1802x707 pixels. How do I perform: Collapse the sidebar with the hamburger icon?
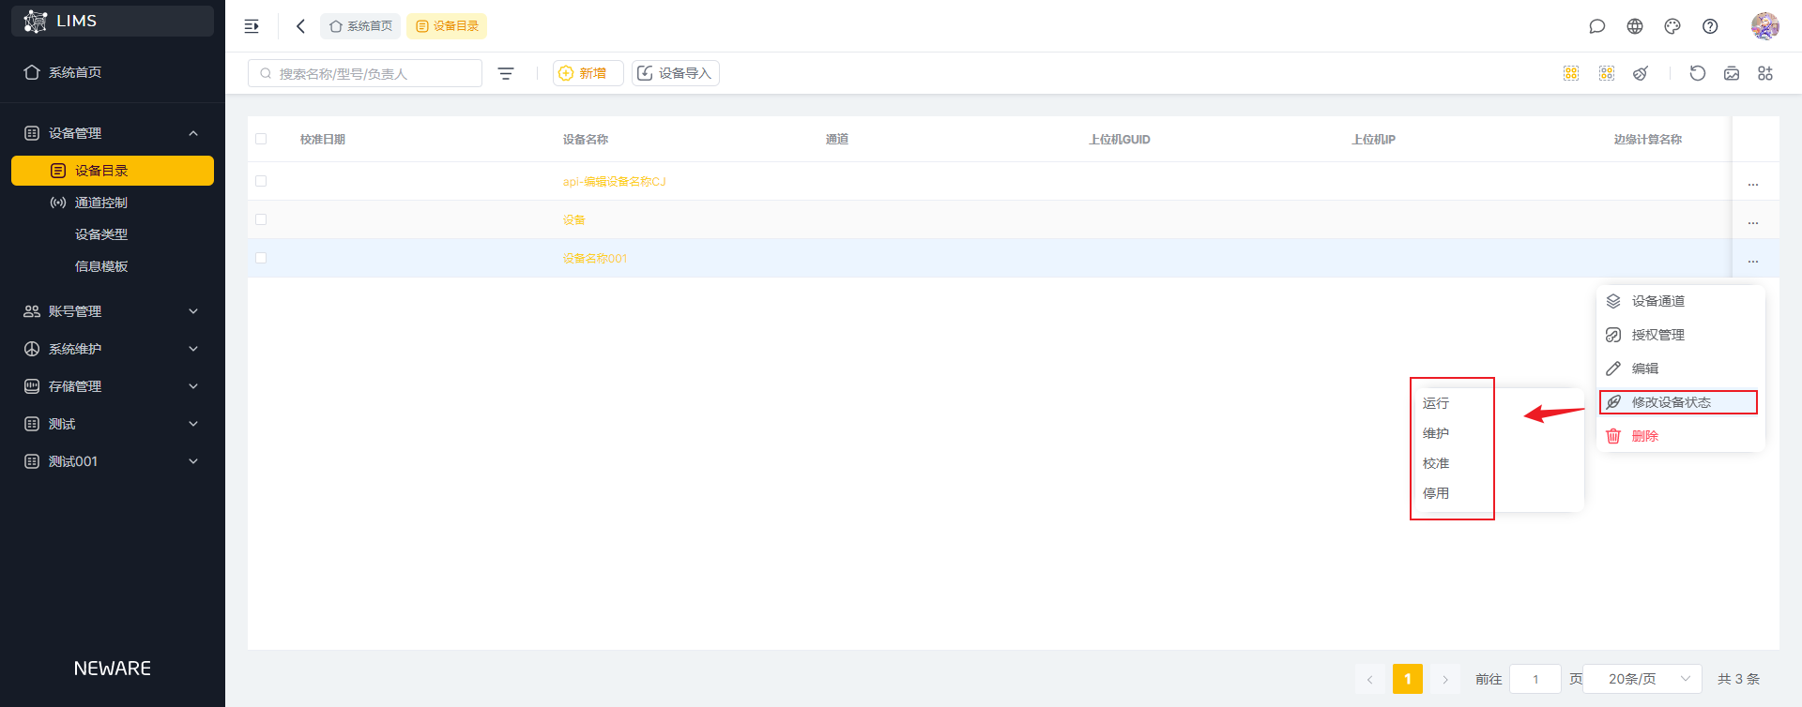pos(252,26)
